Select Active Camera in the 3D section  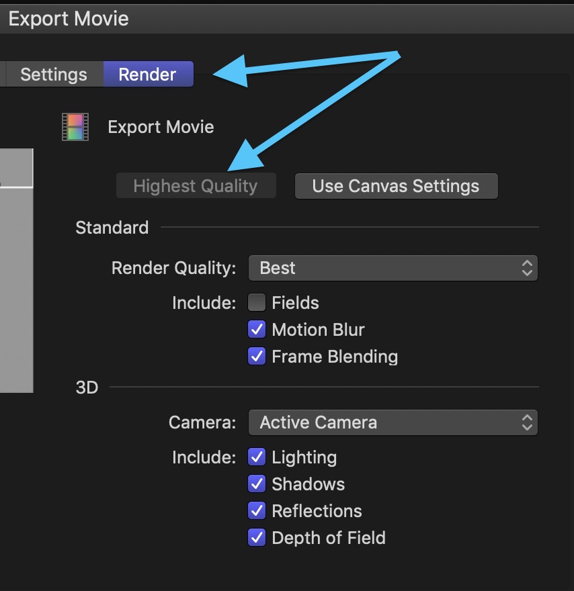393,422
